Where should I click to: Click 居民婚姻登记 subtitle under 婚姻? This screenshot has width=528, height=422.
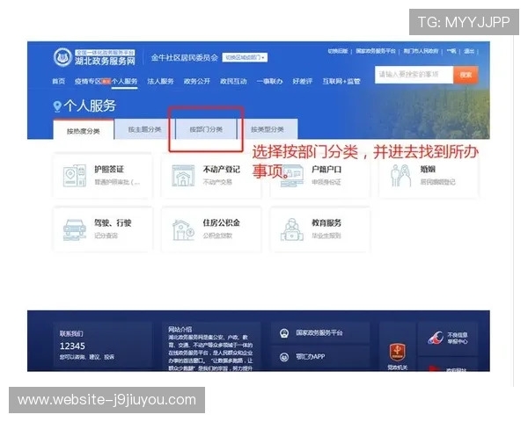pyautogui.click(x=437, y=182)
